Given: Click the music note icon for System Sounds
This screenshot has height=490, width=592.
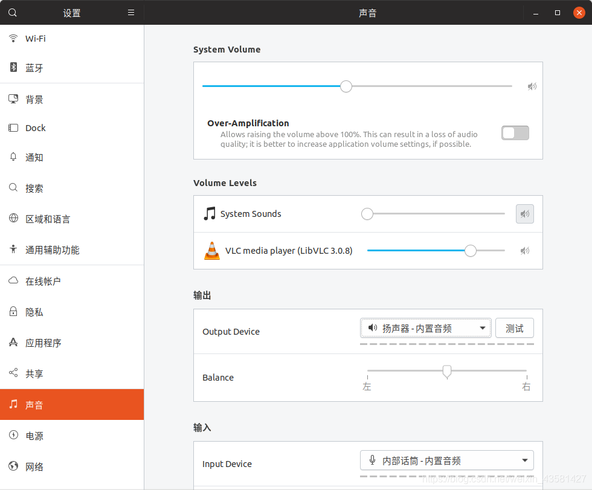Looking at the screenshot, I should point(210,214).
